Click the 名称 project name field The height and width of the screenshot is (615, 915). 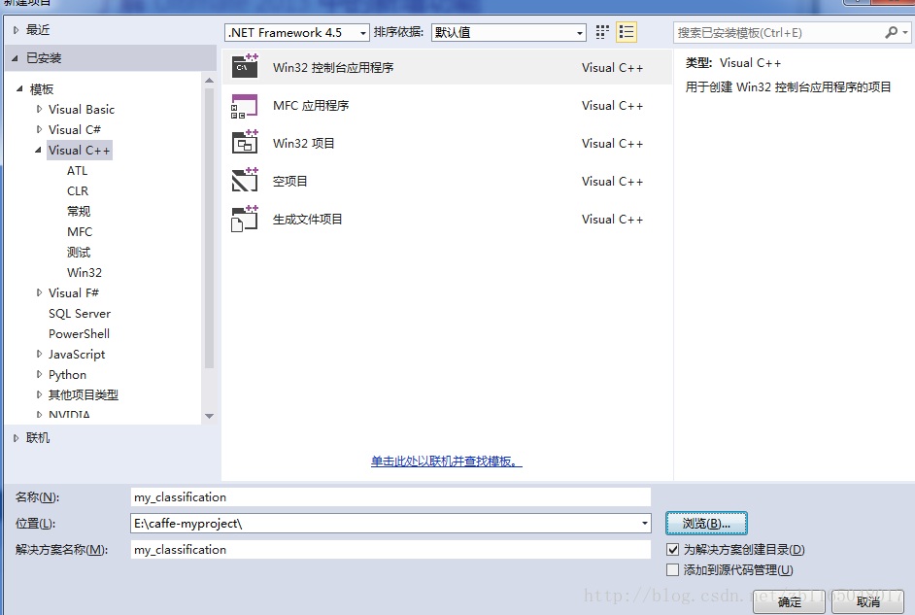pyautogui.click(x=390, y=497)
